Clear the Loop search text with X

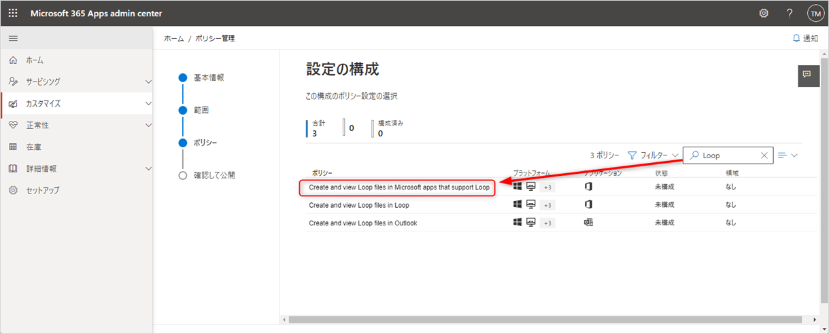[764, 155]
